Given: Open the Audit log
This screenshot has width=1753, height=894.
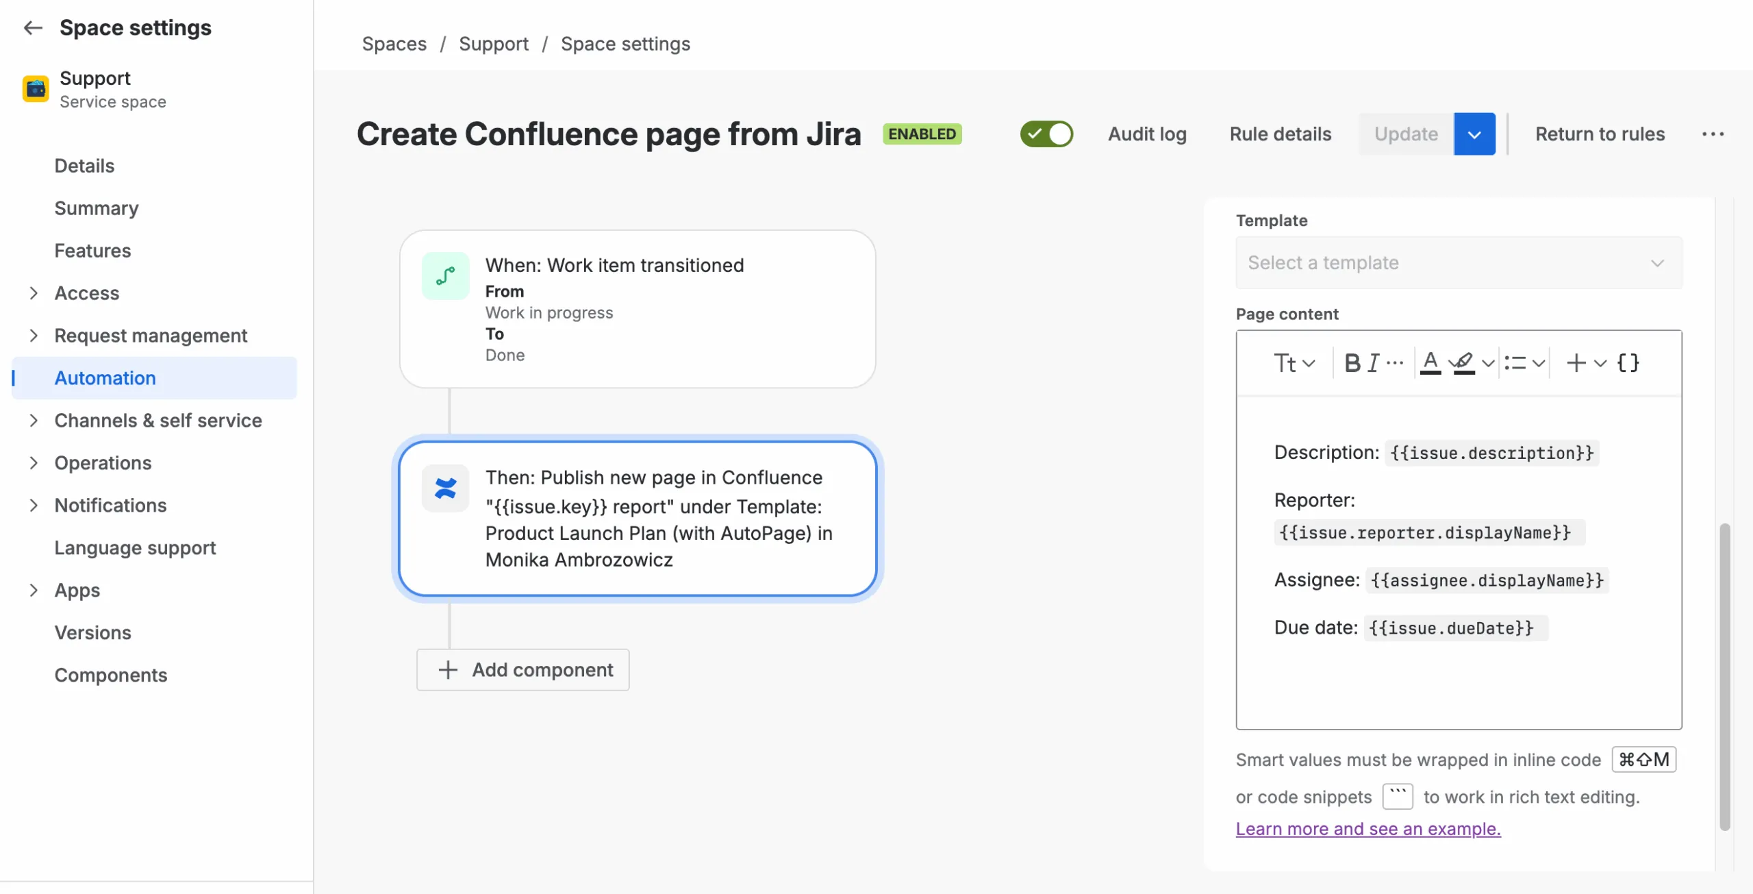Looking at the screenshot, I should click(1147, 134).
